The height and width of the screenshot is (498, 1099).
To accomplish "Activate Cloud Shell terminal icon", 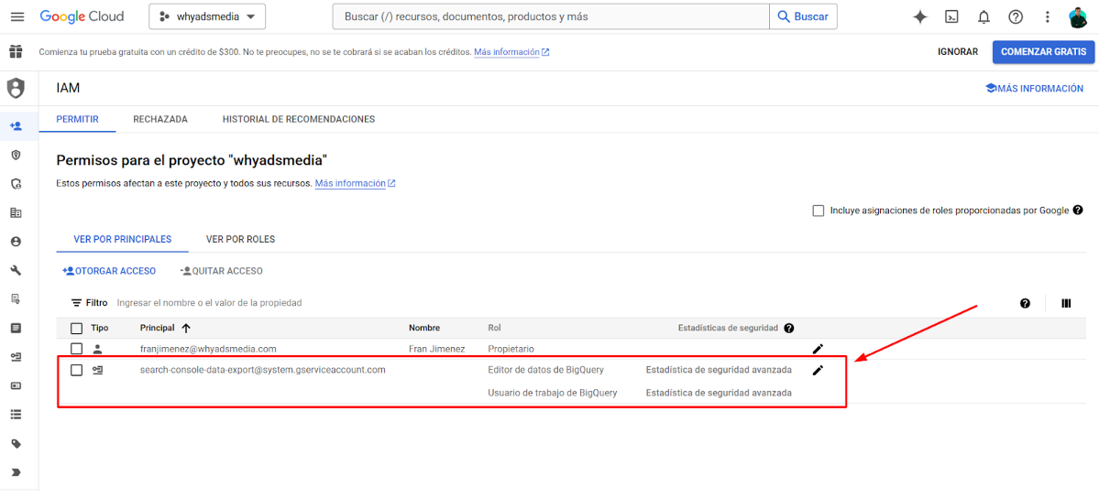I will point(952,16).
